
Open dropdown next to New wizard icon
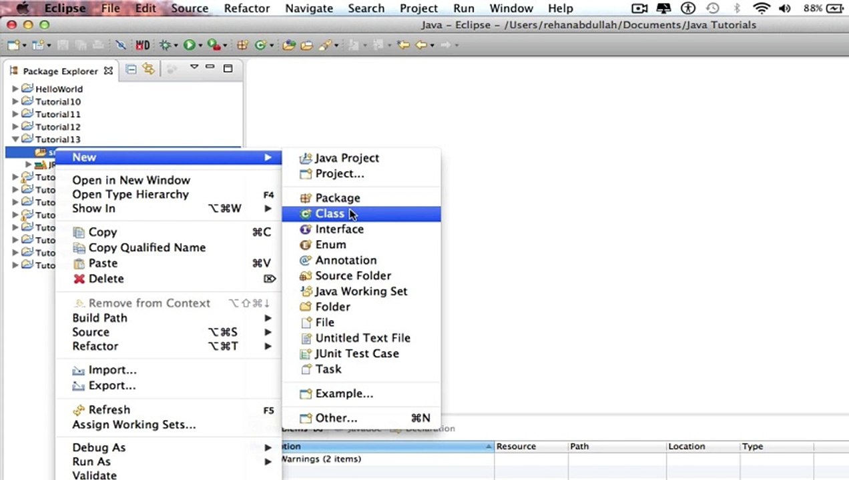pos(25,45)
